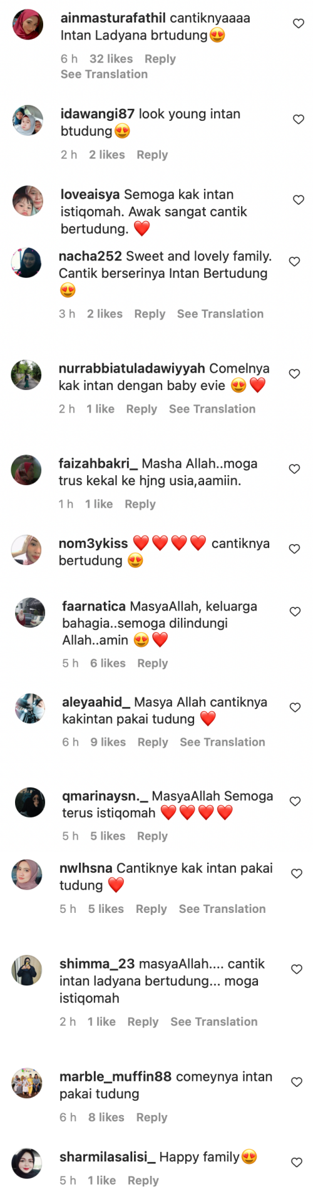Tap the heart beside faarnatica's comment

click(295, 612)
